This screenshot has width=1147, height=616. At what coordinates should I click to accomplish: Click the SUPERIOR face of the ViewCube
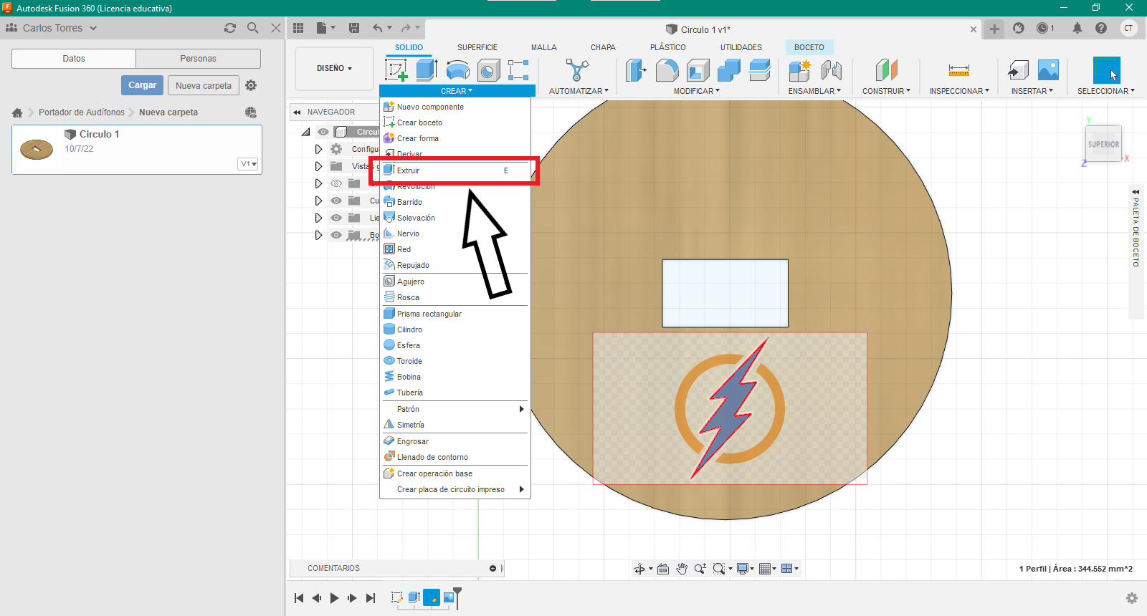(1103, 144)
